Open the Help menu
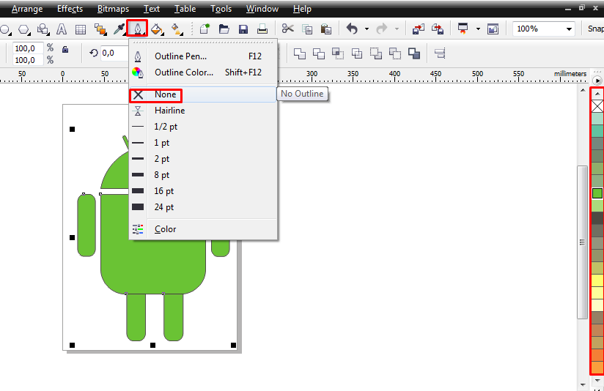Viewport: 604px width, 391px height. coord(302,9)
